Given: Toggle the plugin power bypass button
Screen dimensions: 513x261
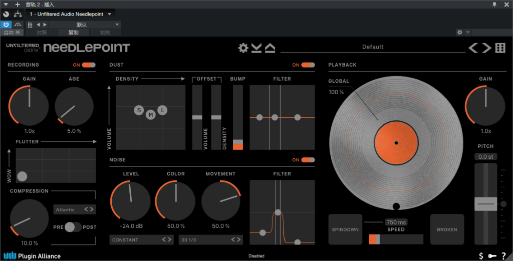Looking at the screenshot, I should [6, 25].
